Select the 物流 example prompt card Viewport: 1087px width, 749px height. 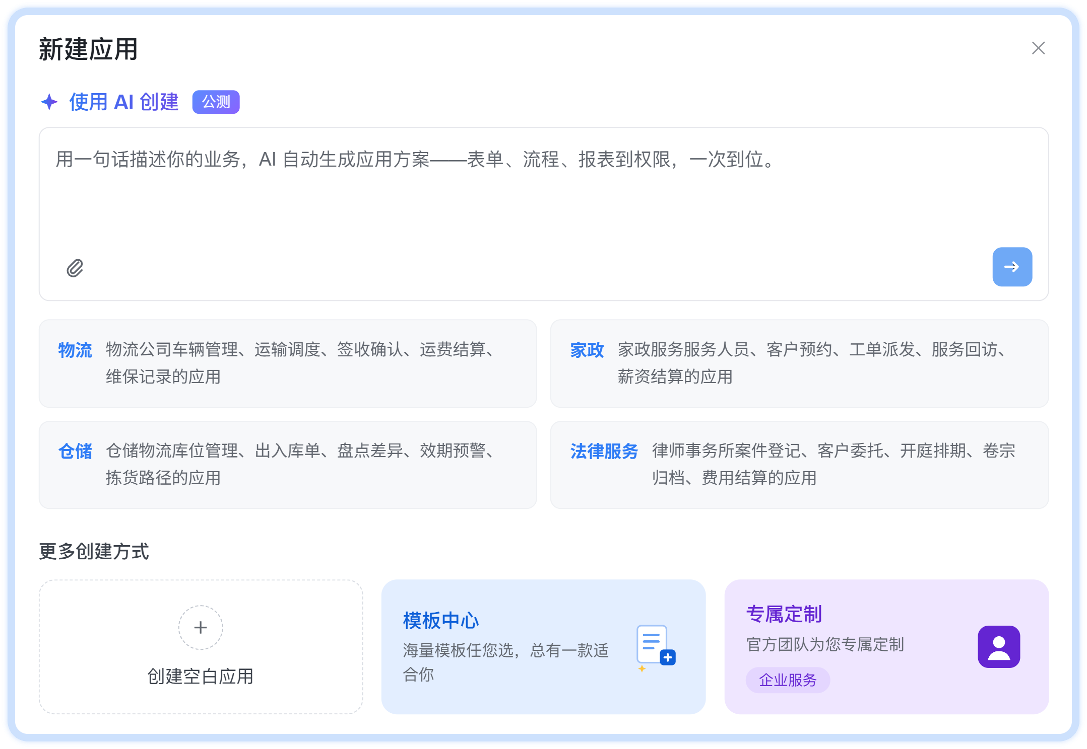tap(288, 363)
